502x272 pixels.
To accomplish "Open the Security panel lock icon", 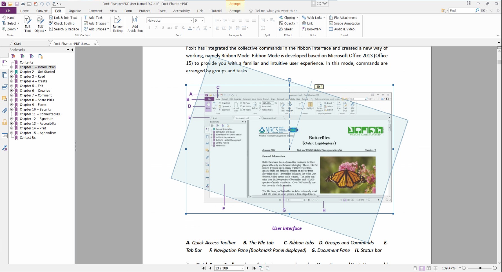I will tap(5, 122).
